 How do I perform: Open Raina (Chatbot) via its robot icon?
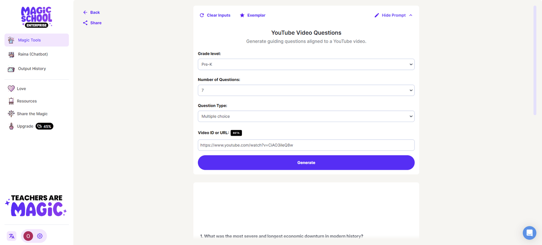tap(11, 54)
